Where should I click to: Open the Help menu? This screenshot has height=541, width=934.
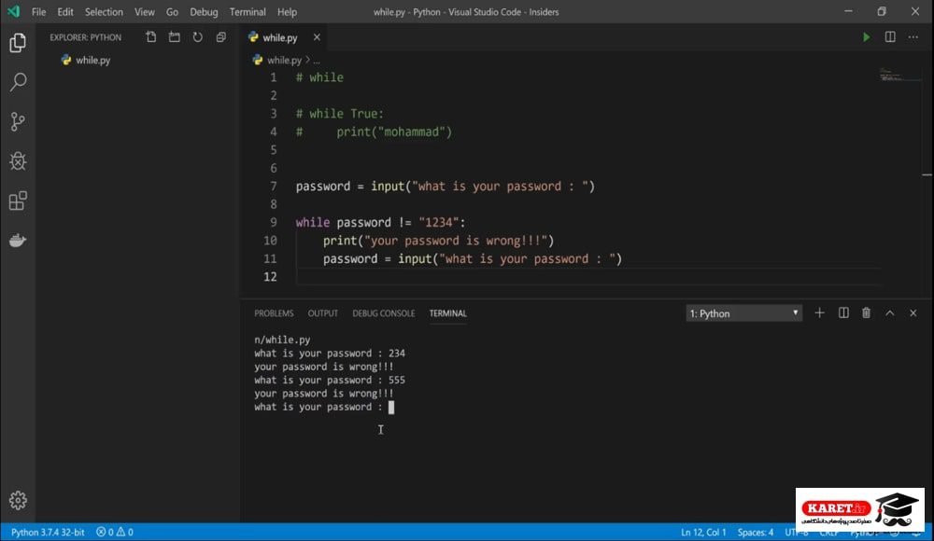click(x=287, y=12)
